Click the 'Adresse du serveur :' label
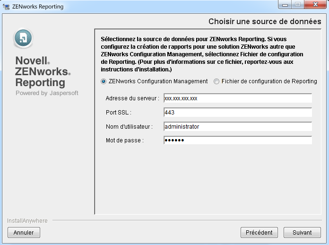Screen dimensions: 329x245 pyautogui.click(x=132, y=98)
